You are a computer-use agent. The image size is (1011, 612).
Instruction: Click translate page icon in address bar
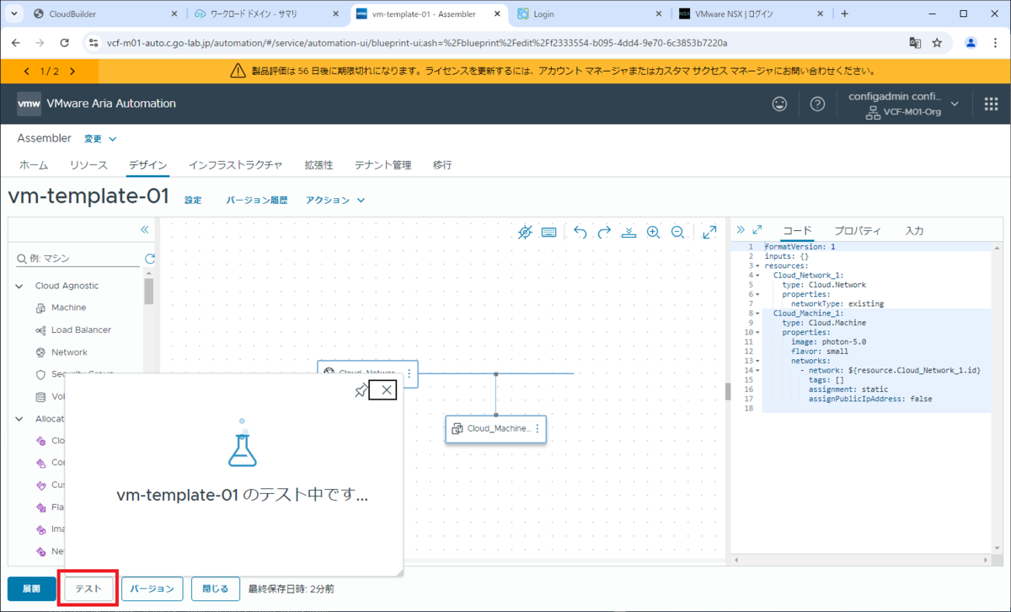(915, 43)
